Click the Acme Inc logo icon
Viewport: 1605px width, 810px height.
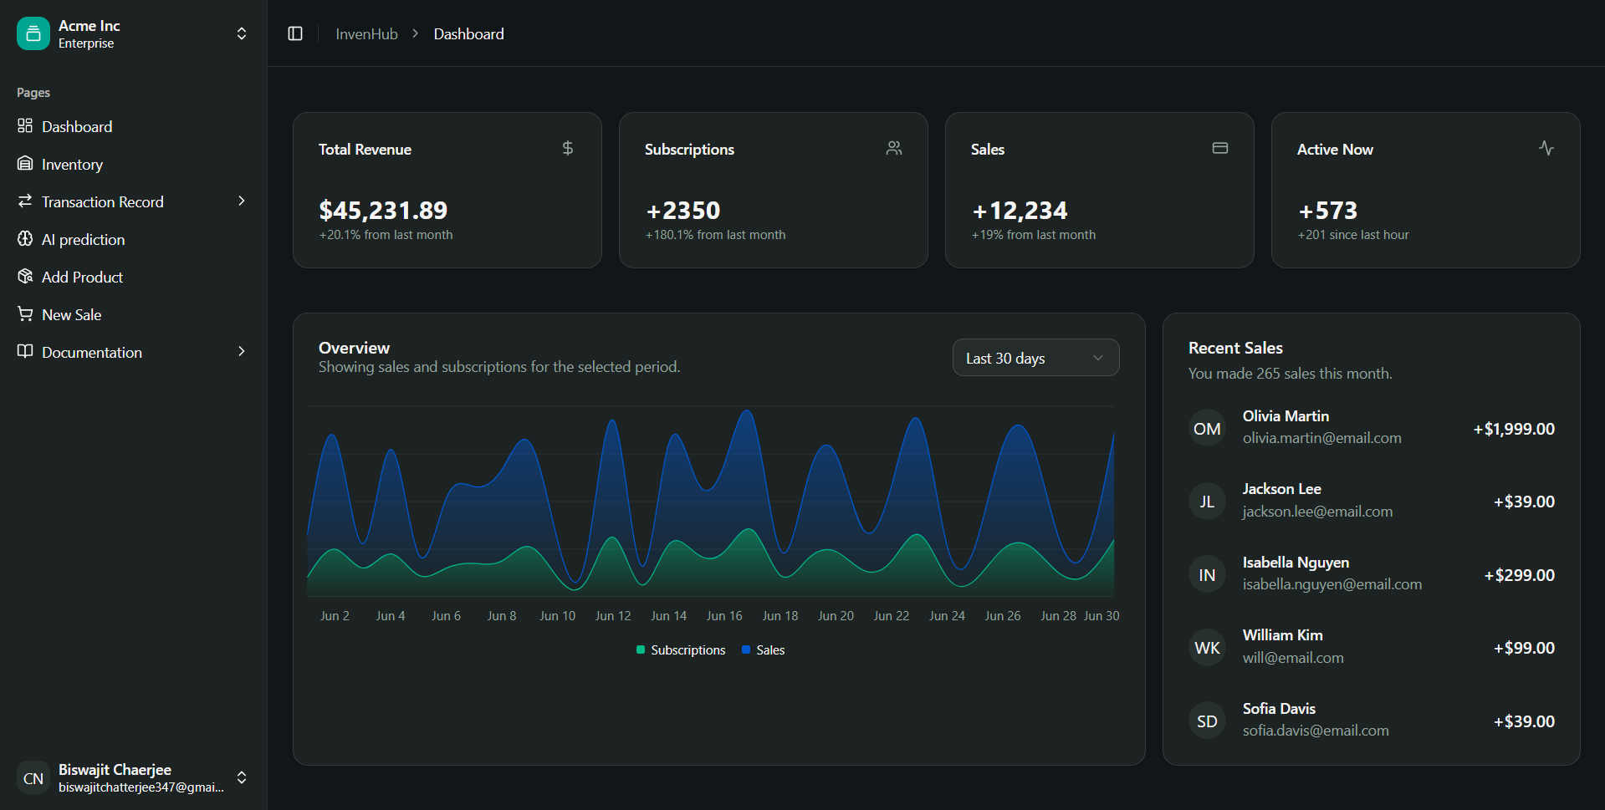tap(33, 33)
